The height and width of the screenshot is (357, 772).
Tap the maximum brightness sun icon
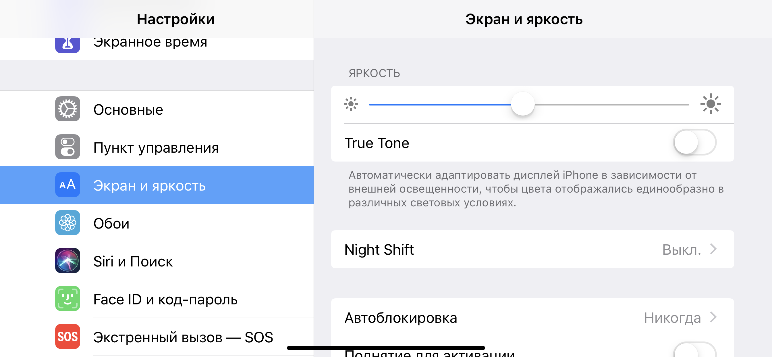coord(711,104)
